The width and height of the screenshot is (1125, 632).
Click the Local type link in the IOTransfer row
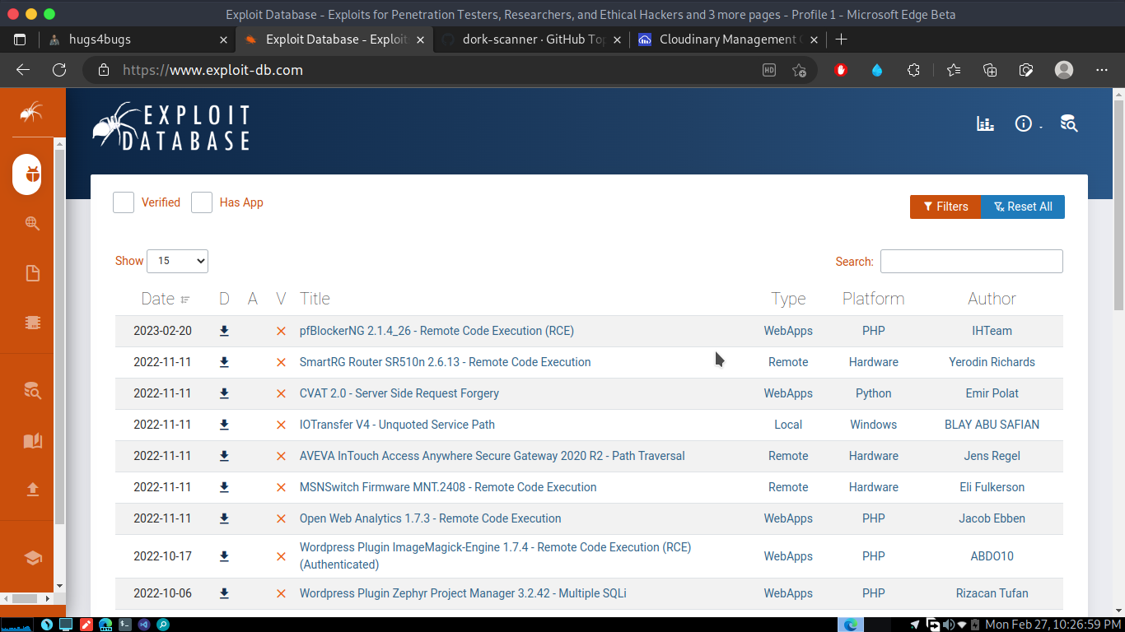788,425
